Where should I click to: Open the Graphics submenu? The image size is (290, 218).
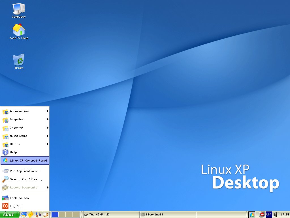pyautogui.click(x=25, y=120)
